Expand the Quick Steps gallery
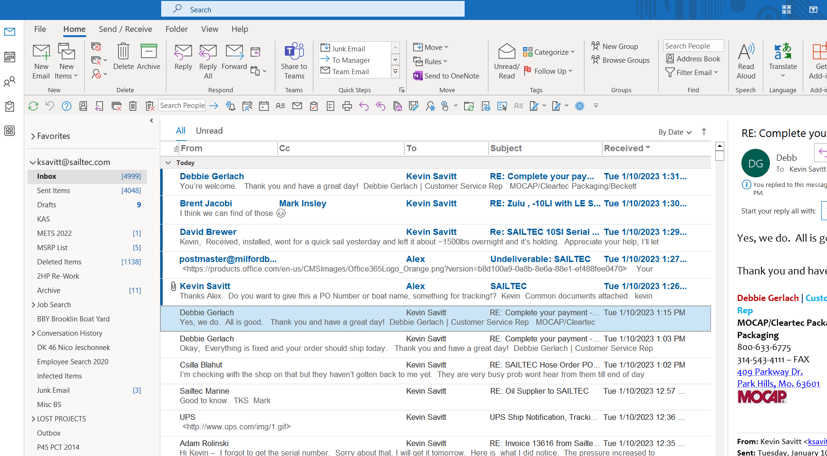The image size is (827, 456). coord(395,72)
